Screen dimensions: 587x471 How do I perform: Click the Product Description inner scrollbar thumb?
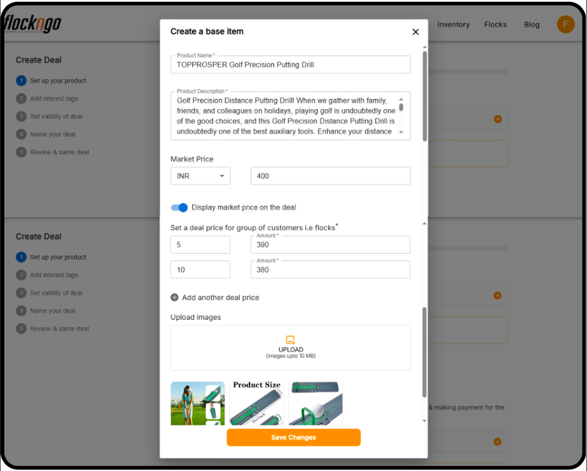[x=401, y=107]
